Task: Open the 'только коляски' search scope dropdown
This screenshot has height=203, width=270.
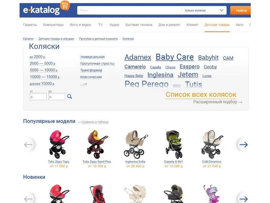Action: pos(204,11)
